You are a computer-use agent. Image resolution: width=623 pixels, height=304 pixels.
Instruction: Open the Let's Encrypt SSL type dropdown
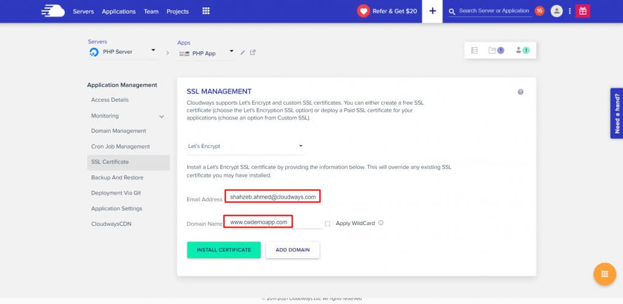pos(245,146)
